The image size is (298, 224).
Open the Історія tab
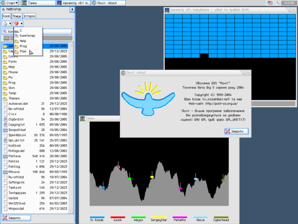pos(29,16)
